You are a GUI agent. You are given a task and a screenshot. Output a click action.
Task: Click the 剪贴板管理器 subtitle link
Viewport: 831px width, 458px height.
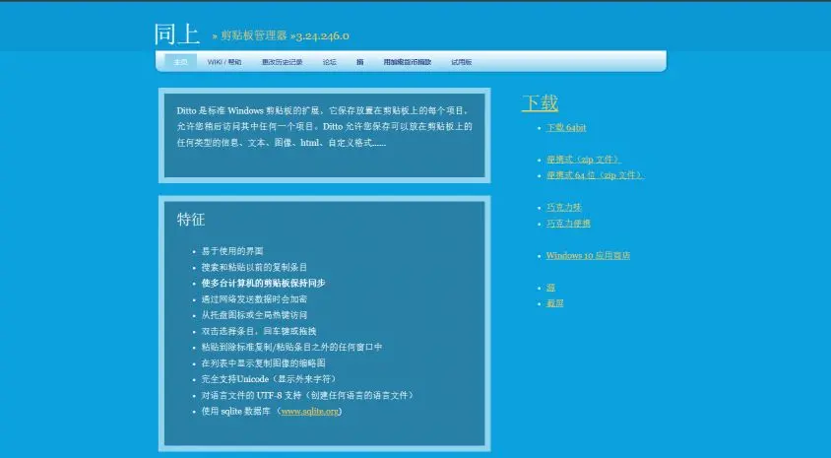pos(254,35)
